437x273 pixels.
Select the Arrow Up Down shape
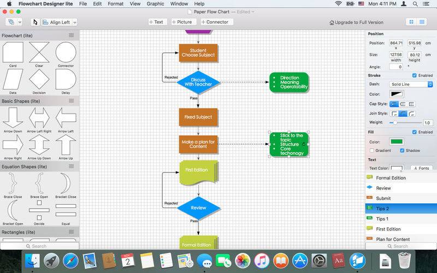coord(39,145)
